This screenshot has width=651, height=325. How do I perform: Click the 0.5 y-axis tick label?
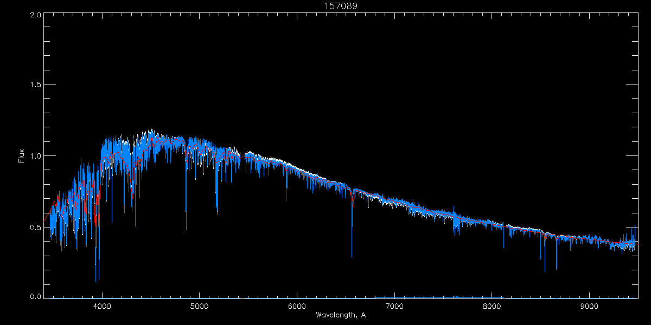(x=36, y=227)
